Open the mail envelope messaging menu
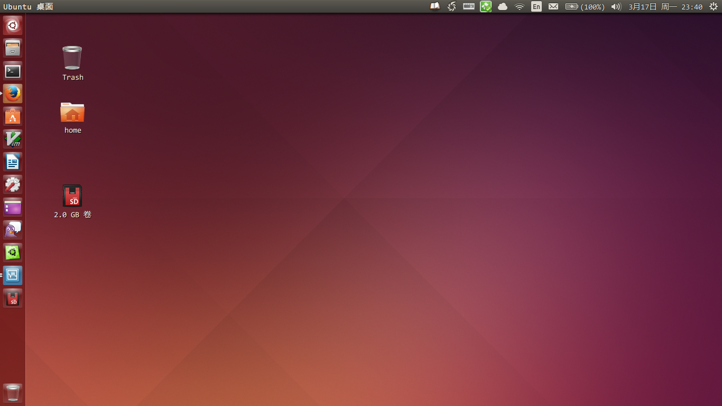The width and height of the screenshot is (722, 406). pos(553,6)
